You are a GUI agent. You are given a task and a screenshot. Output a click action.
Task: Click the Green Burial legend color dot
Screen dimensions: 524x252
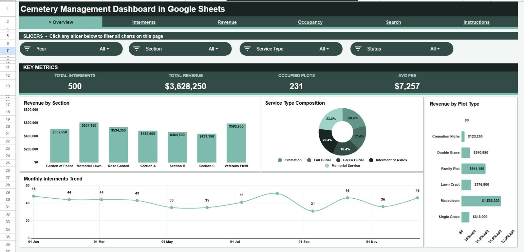coord(338,160)
